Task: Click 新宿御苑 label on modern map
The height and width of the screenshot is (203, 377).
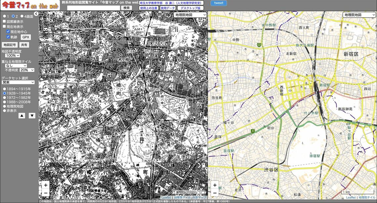Action: 345,109
